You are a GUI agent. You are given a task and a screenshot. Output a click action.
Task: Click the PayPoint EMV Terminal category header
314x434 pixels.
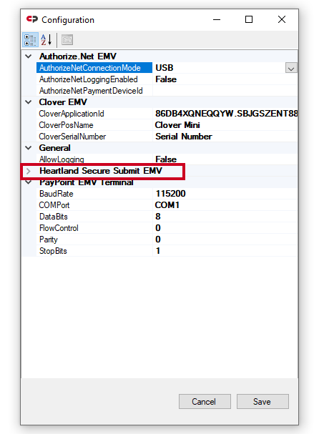87,182
